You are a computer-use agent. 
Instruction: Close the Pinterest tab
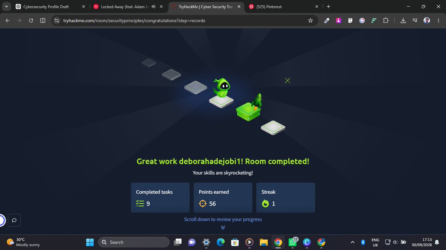(317, 7)
